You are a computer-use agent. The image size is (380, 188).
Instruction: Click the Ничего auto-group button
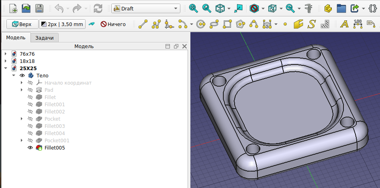(113, 24)
